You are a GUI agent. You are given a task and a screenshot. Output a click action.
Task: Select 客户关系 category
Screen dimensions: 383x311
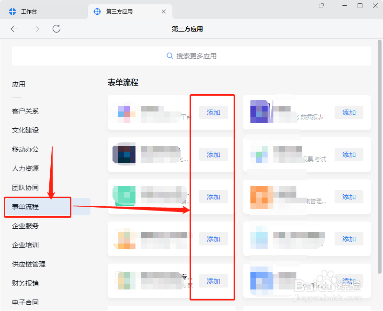coord(25,111)
